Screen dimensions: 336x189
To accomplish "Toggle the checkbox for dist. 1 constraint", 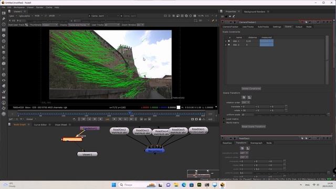I will pos(229,41).
